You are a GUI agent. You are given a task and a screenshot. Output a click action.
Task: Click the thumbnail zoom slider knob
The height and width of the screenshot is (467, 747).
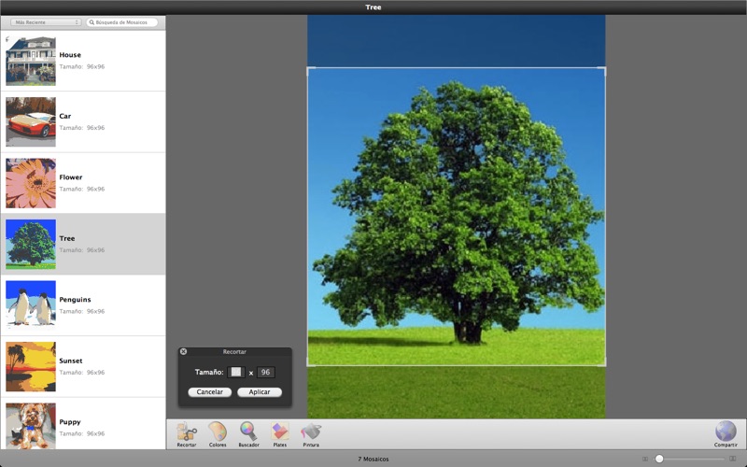659,459
